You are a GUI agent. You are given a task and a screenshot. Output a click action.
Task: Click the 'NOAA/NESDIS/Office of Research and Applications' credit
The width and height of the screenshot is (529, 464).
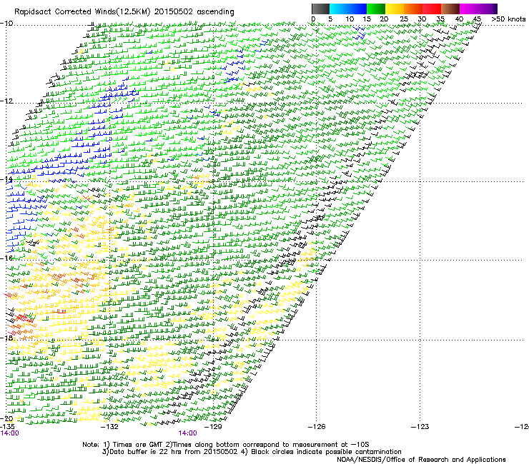pos(421,460)
